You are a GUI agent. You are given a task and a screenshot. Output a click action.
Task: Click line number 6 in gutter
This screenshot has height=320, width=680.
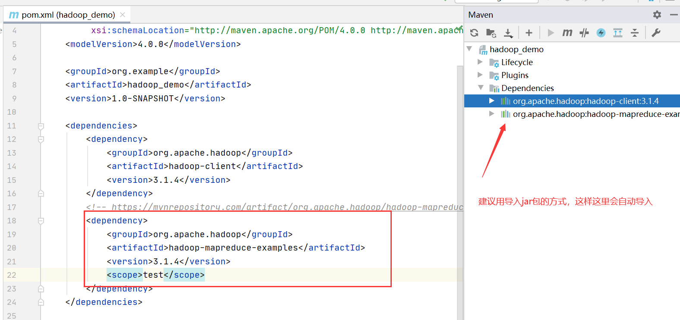pos(14,58)
